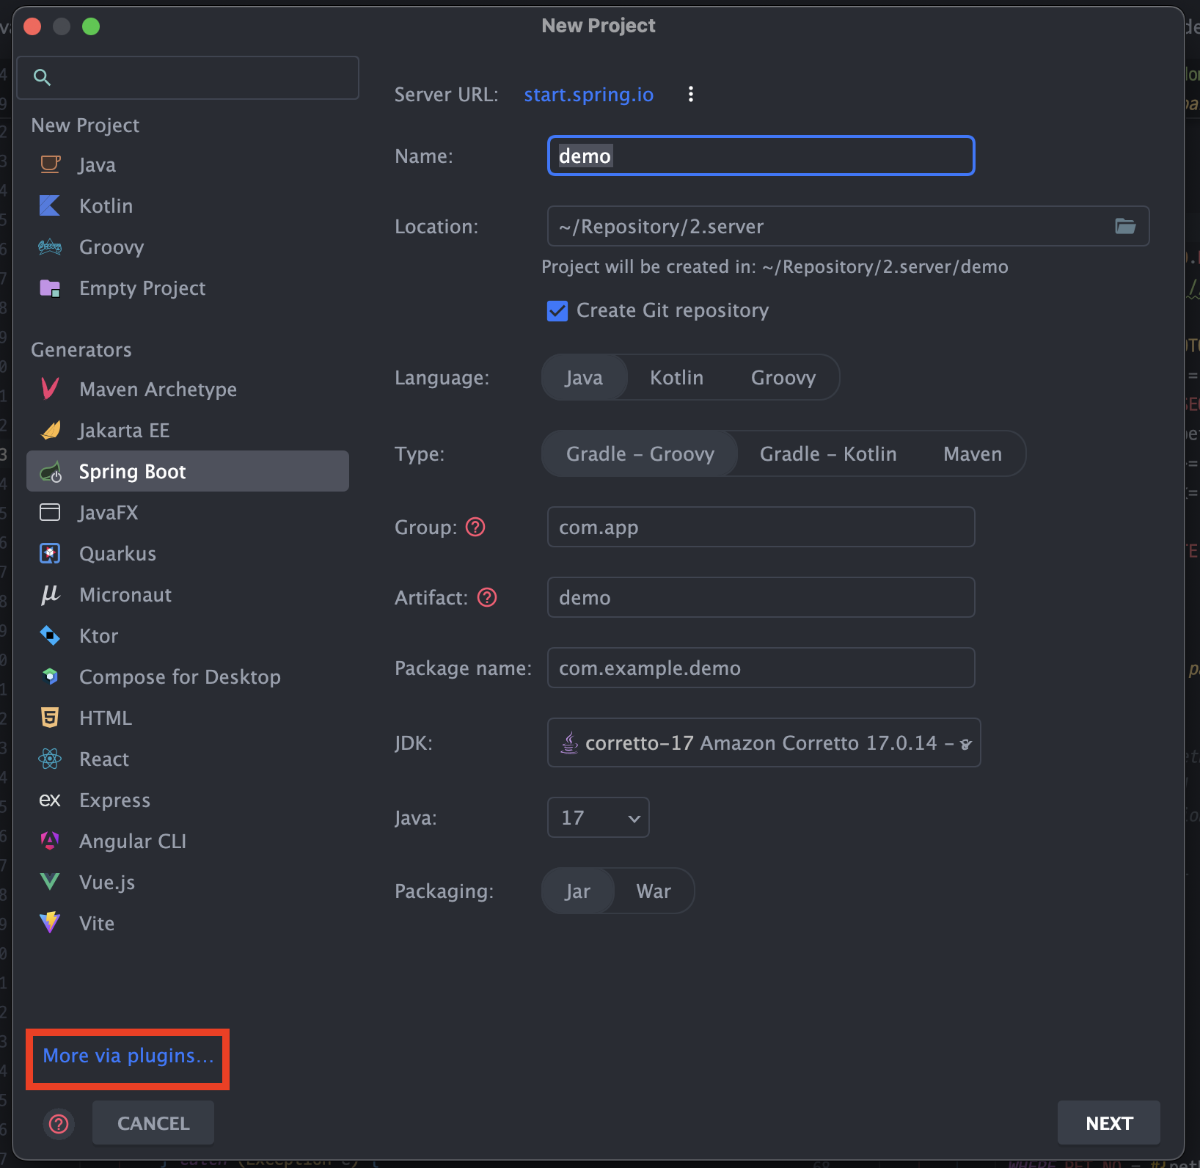
Task: Choose the JavaFX window icon
Action: click(x=50, y=512)
